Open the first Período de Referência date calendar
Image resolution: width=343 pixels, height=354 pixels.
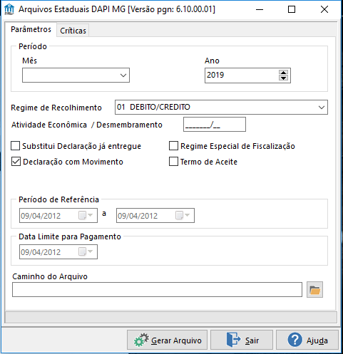pyautogui.click(x=86, y=216)
